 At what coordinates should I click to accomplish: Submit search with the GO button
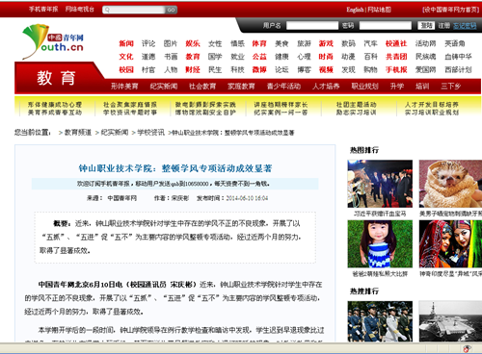tap(171, 10)
